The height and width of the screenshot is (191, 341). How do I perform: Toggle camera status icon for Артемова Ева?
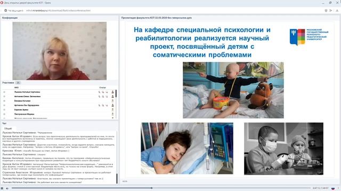tap(103, 105)
